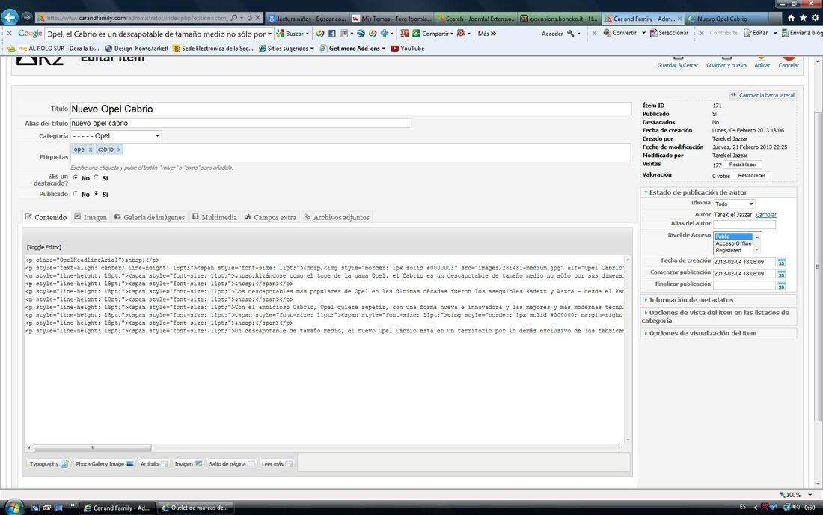The width and height of the screenshot is (823, 515).
Task: Select 'No' for ¿Es un destacado?
Action: click(76, 177)
